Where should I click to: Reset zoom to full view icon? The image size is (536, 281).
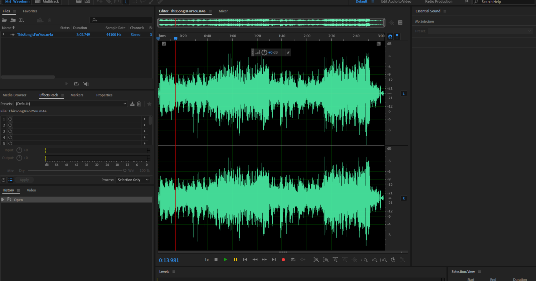coord(354,260)
